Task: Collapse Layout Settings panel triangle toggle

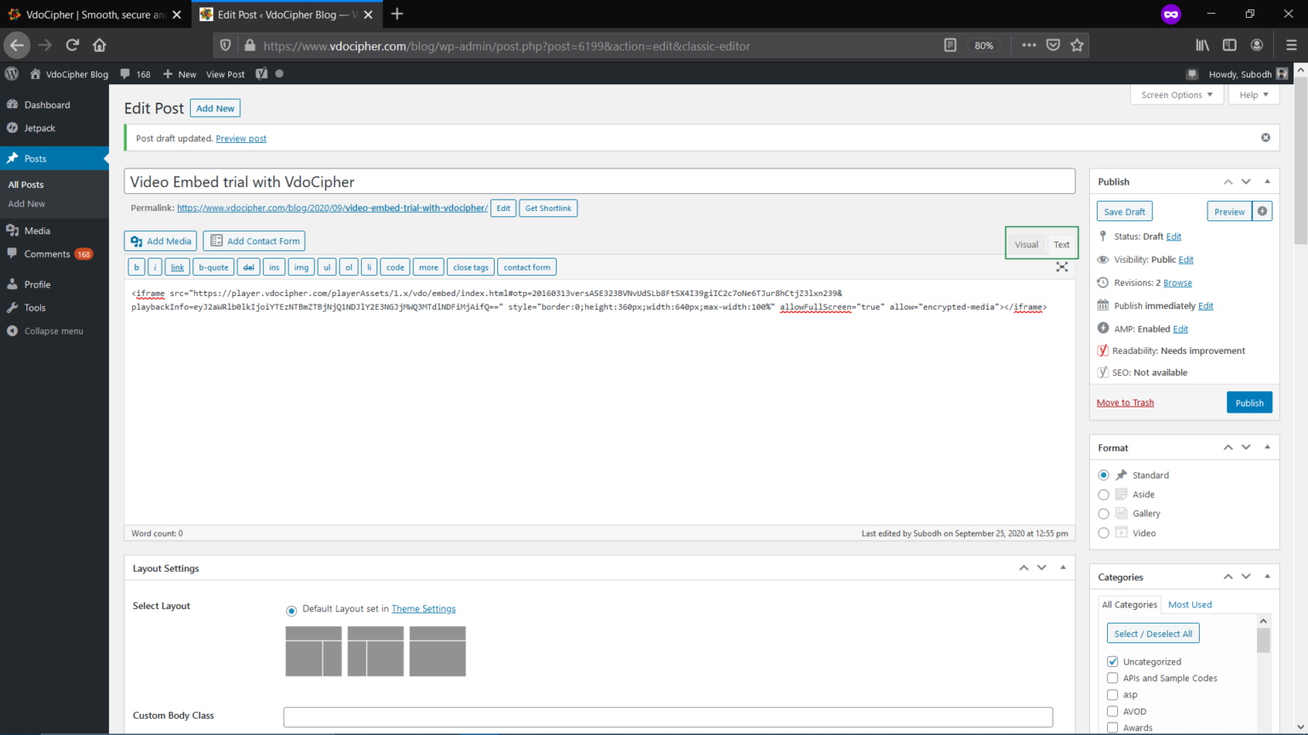Action: coord(1063,567)
